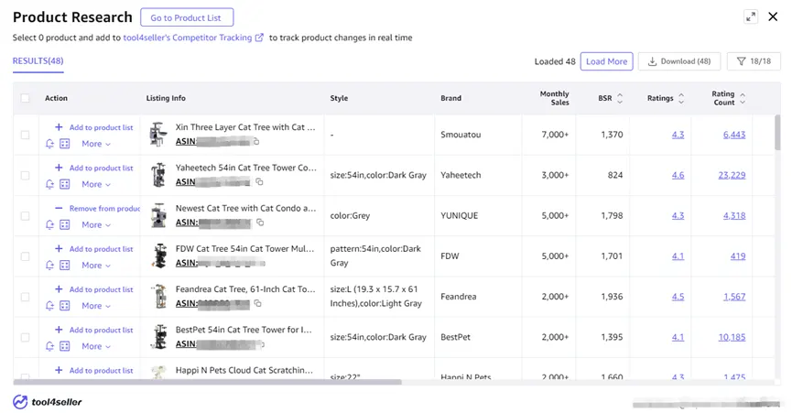This screenshot has height=413, width=792.
Task: Click the Load More button
Action: click(x=606, y=61)
